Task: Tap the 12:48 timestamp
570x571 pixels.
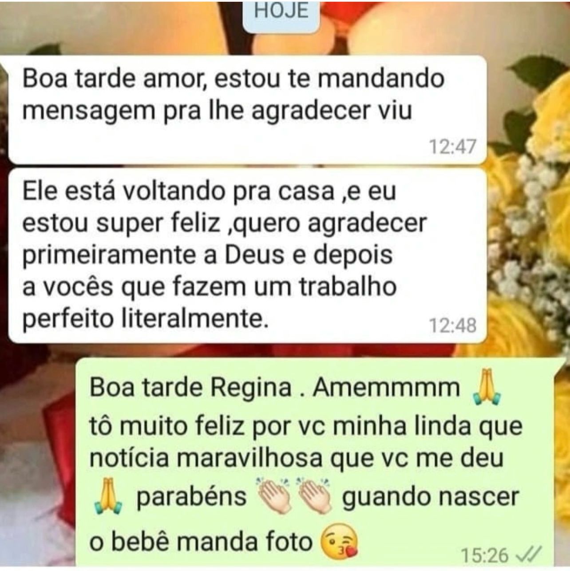Action: point(453,326)
